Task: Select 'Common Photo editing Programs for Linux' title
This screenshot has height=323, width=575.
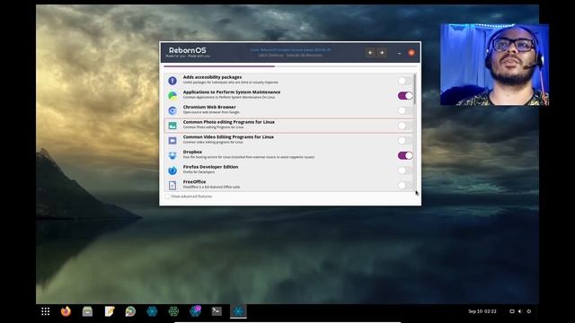Action: 229,122
